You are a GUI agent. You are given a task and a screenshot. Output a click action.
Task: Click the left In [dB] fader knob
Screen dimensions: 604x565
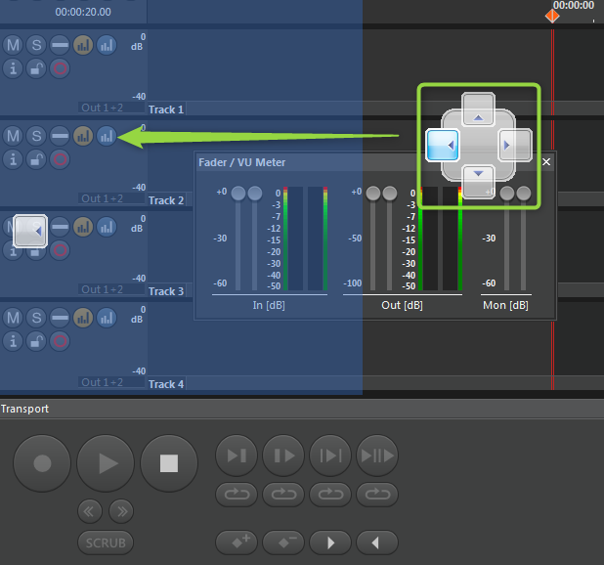click(x=237, y=194)
